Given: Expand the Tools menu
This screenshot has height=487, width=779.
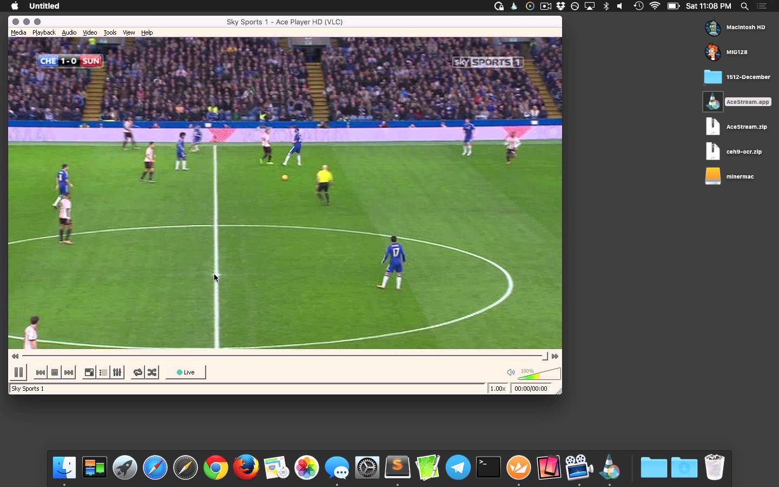Looking at the screenshot, I should [110, 32].
